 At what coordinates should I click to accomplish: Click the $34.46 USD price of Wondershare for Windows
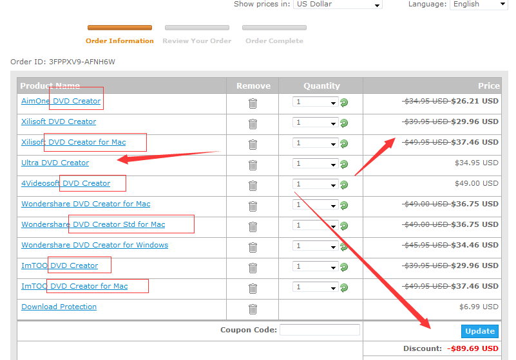click(475, 245)
